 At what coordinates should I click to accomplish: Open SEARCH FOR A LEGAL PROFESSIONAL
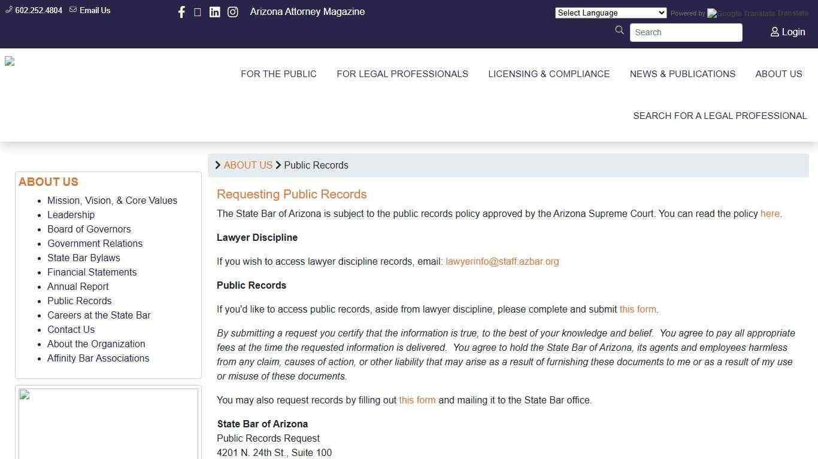(720, 115)
